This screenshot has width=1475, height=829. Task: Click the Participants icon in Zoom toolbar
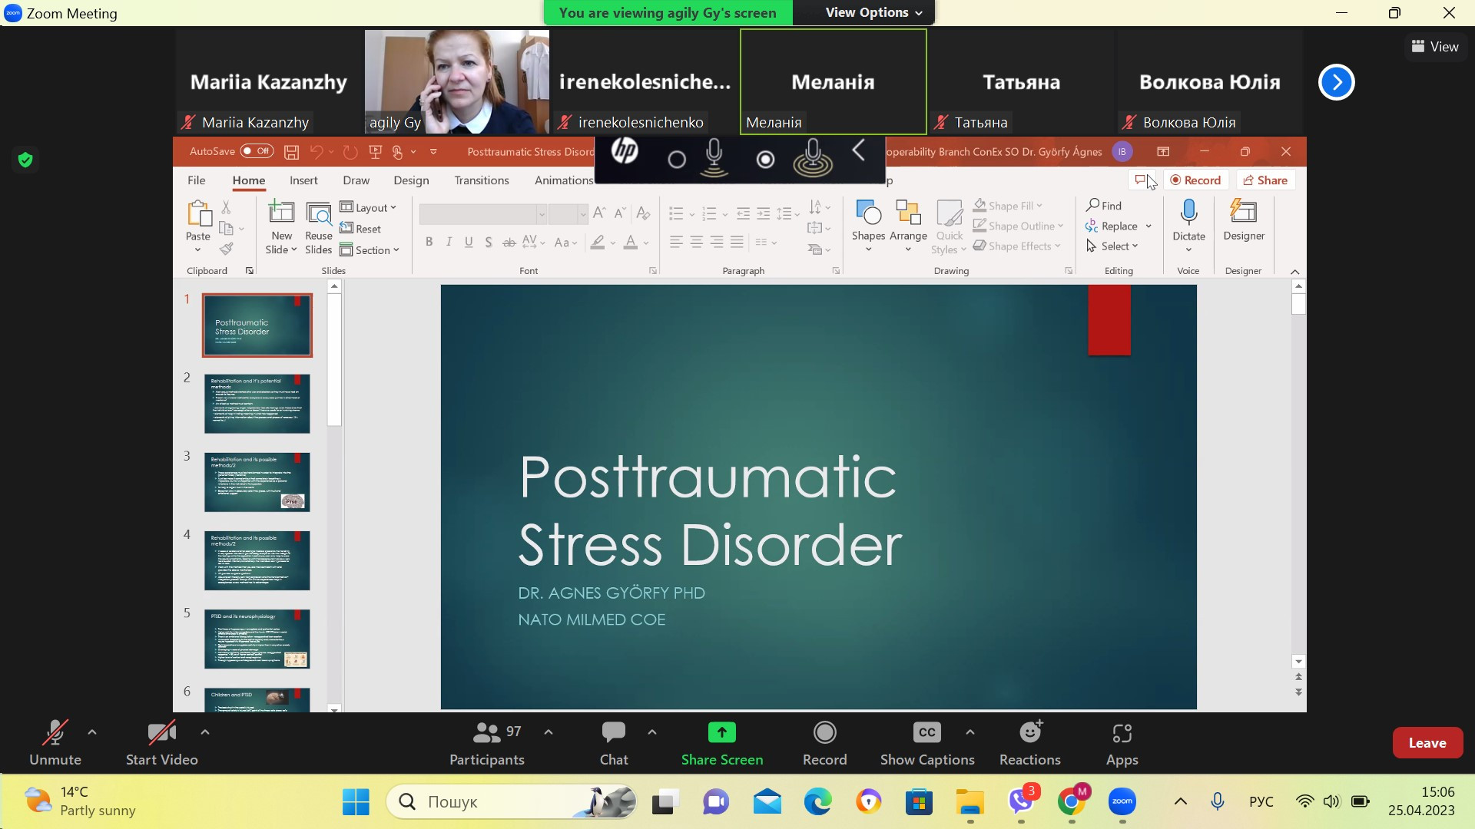[x=487, y=733]
